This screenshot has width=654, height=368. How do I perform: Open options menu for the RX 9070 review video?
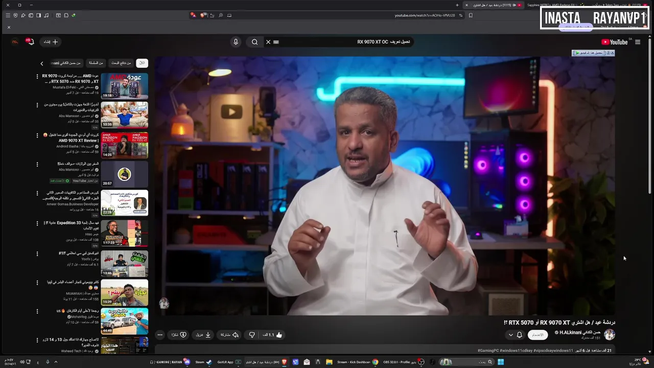(x=37, y=77)
